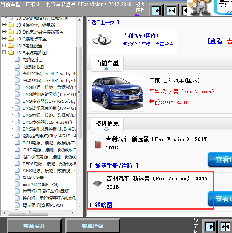The image size is (232, 233).
Task: Click the 菜单展开 button
Action: point(34,226)
